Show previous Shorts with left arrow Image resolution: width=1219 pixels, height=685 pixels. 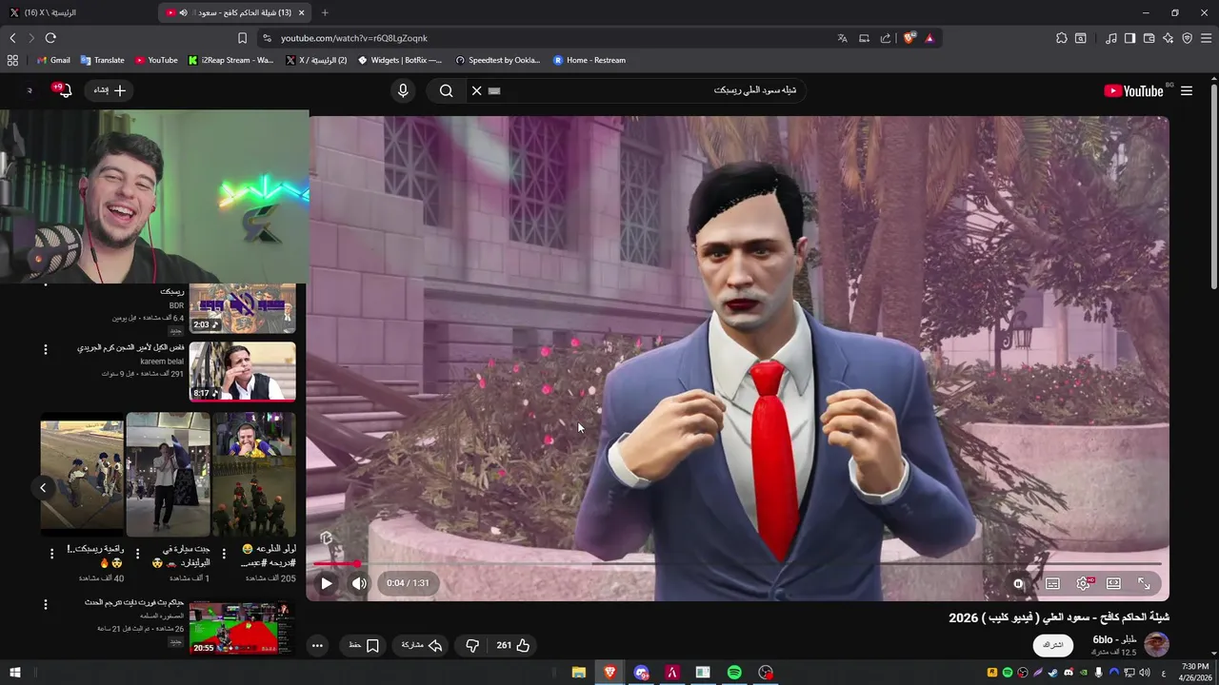(x=43, y=488)
